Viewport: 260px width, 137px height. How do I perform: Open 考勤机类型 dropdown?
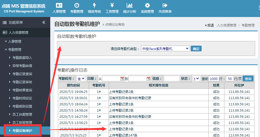point(165,49)
